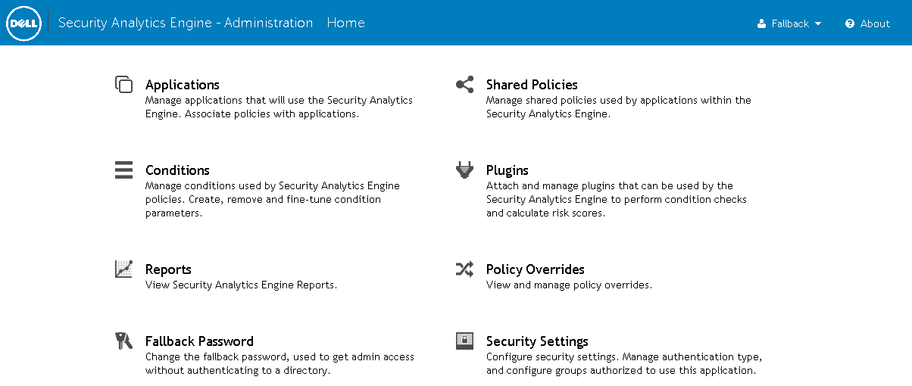Open the Home navigation item
Image resolution: width=912 pixels, height=386 pixels.
(345, 23)
